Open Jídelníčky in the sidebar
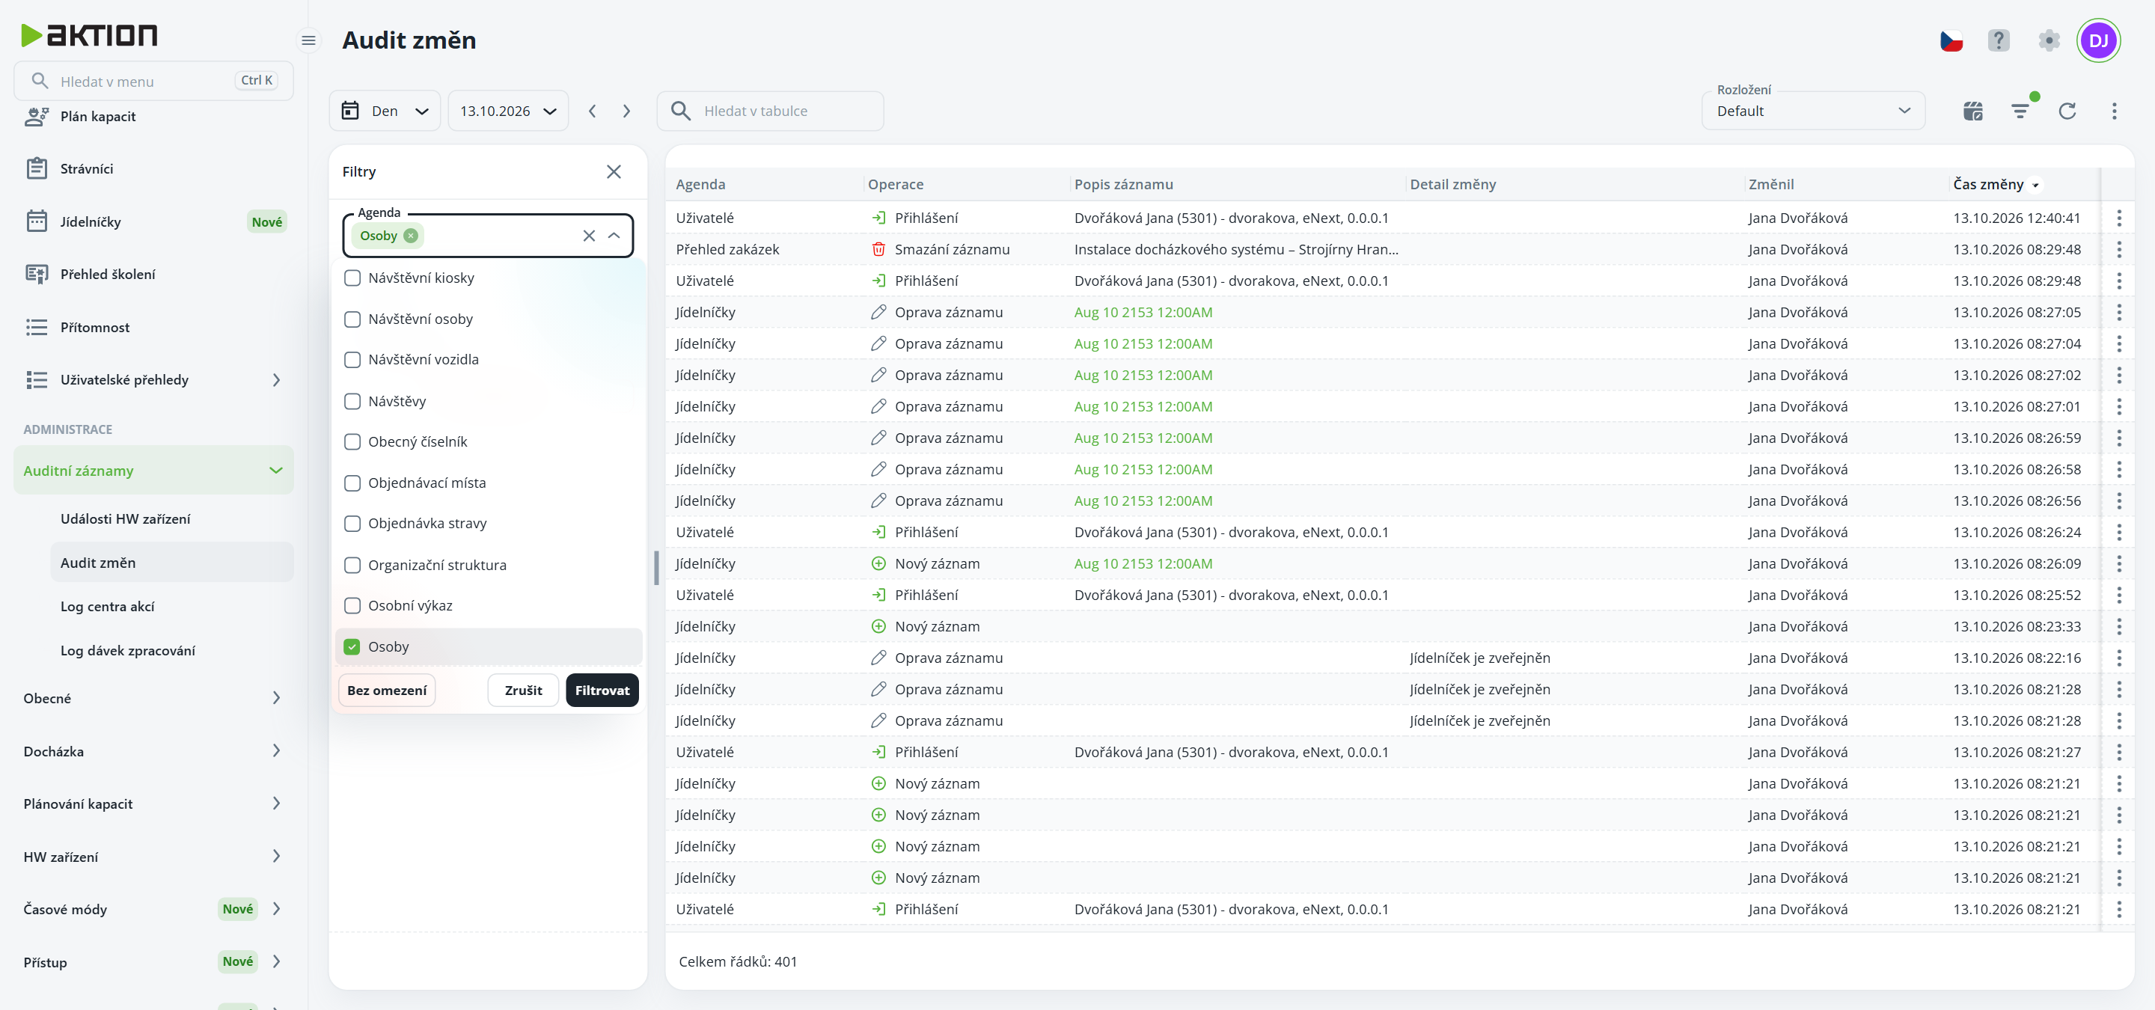The image size is (2155, 1010). pos(154,221)
